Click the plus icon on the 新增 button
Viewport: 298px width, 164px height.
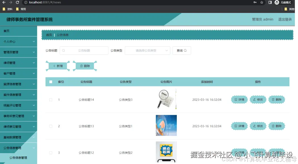click(54, 66)
